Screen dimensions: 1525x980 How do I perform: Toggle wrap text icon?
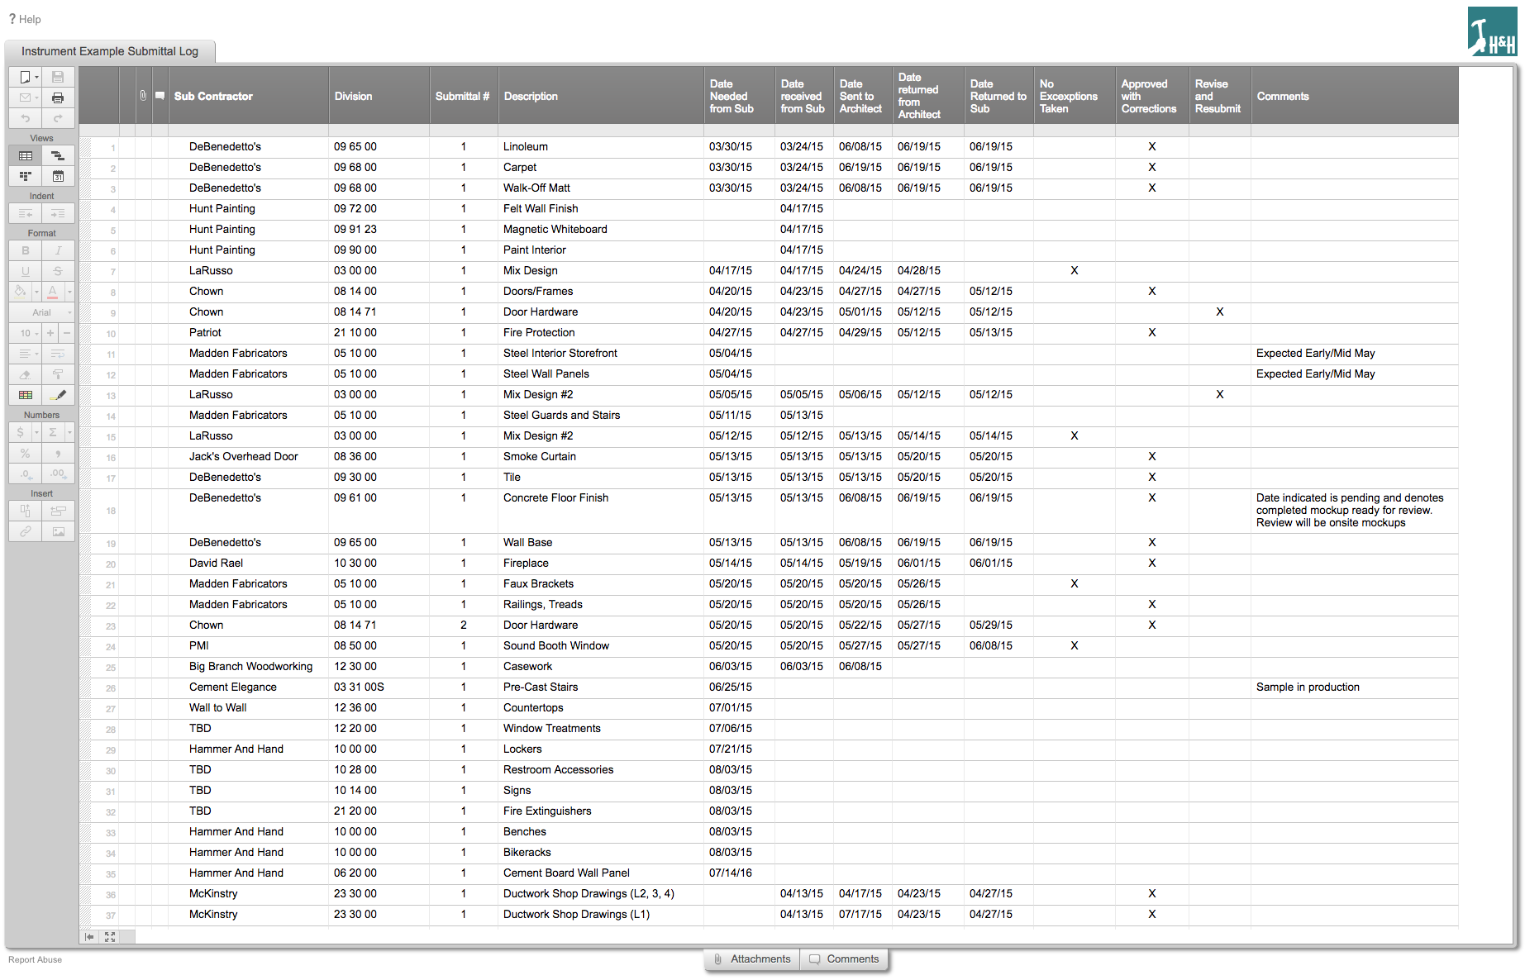pos(58,354)
